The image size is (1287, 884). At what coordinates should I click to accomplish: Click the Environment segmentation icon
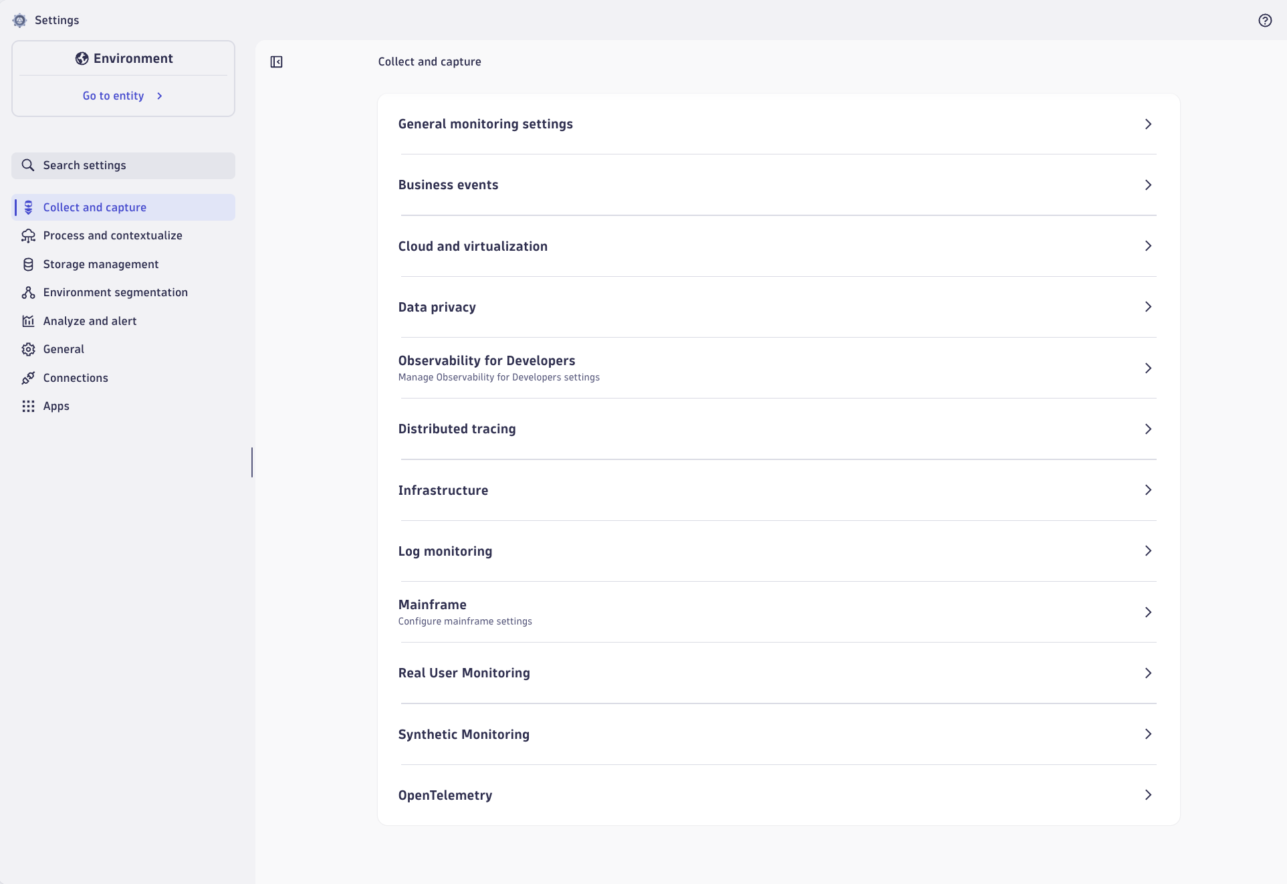pos(28,292)
